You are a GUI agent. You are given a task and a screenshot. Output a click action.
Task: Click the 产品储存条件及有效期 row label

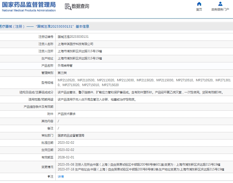[x=38, y=107]
